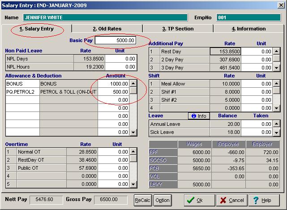Select Rest Day rate 153.8500
The image size is (287, 210).
tap(225, 51)
